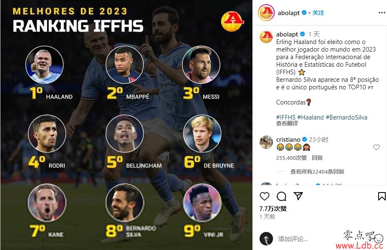Like the post with heart icon
The width and height of the screenshot is (387, 250).
[265, 196]
